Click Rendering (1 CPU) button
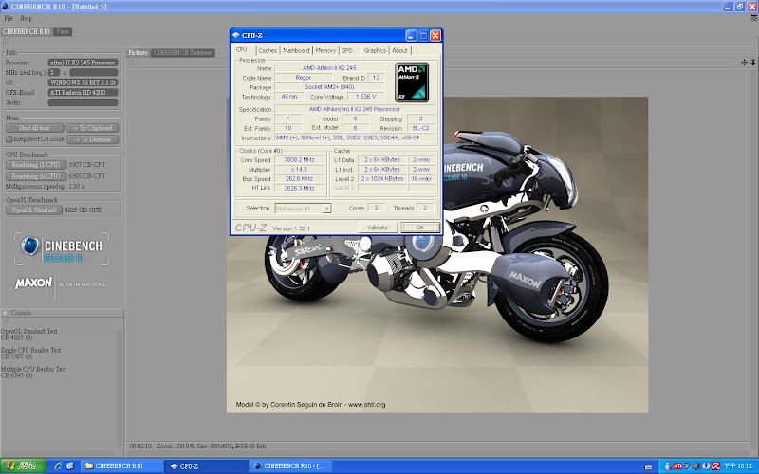Screen dimensions: 759x474 pos(36,164)
